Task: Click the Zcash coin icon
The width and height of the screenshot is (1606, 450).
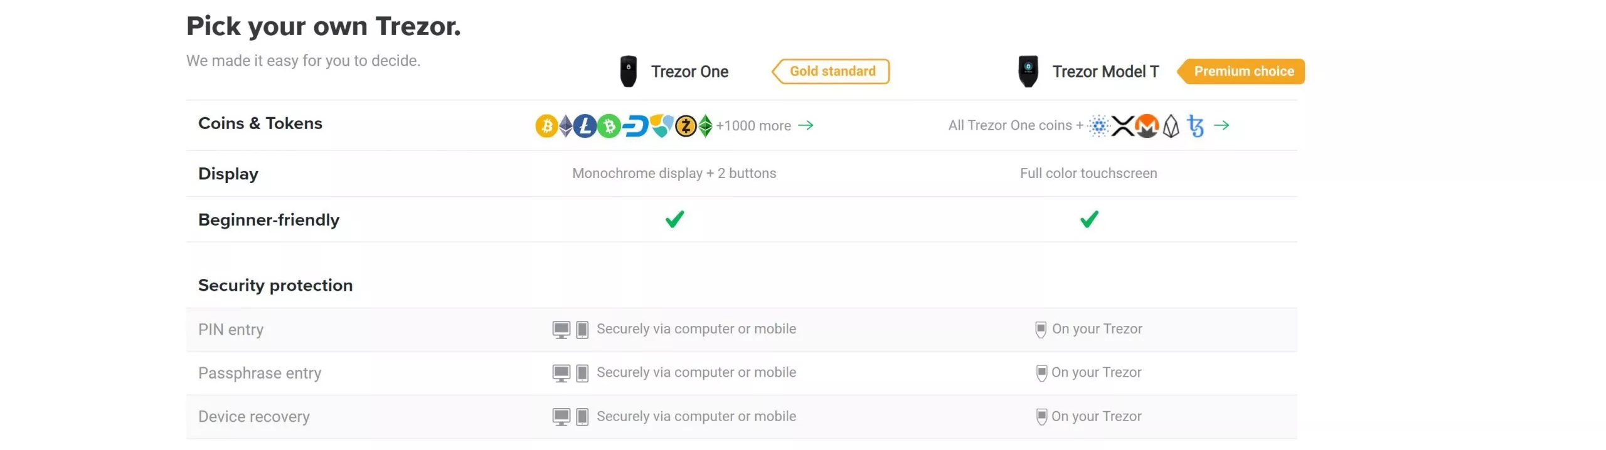Action: point(686,126)
